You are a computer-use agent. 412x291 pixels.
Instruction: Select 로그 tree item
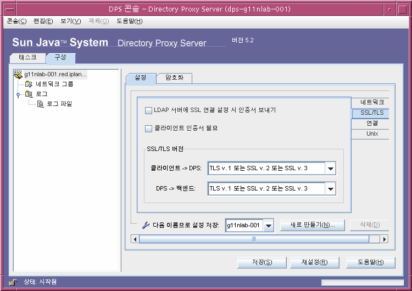42,94
